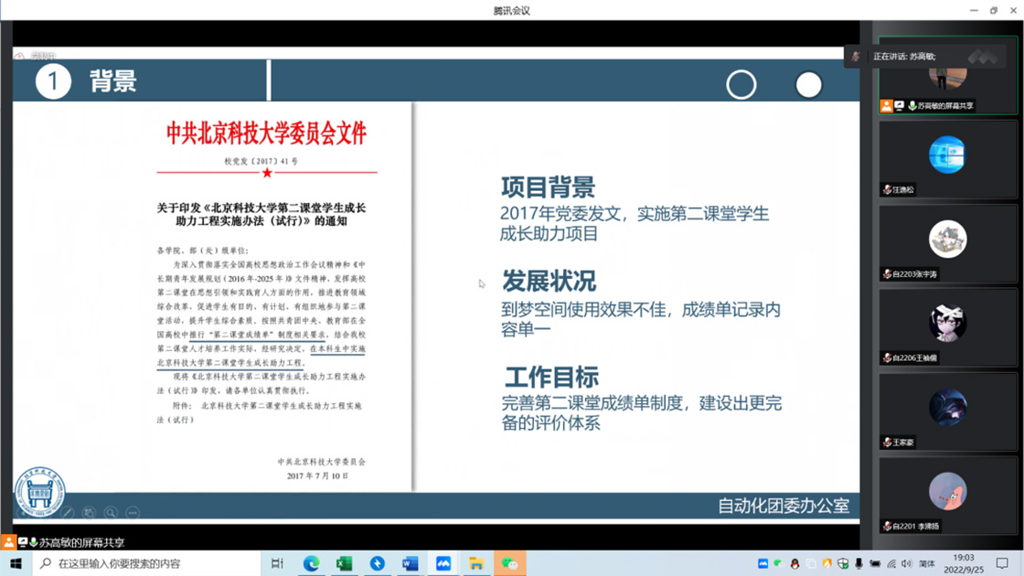Image resolution: width=1024 pixels, height=576 pixels.
Task: Select the 汪逸松 participant avatar
Action: [947, 155]
